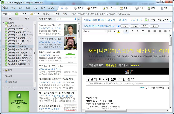Open the 정렬: 만든 날짜 sort dropdown
Viewport: 174px width, 114px height.
[x=47, y=19]
